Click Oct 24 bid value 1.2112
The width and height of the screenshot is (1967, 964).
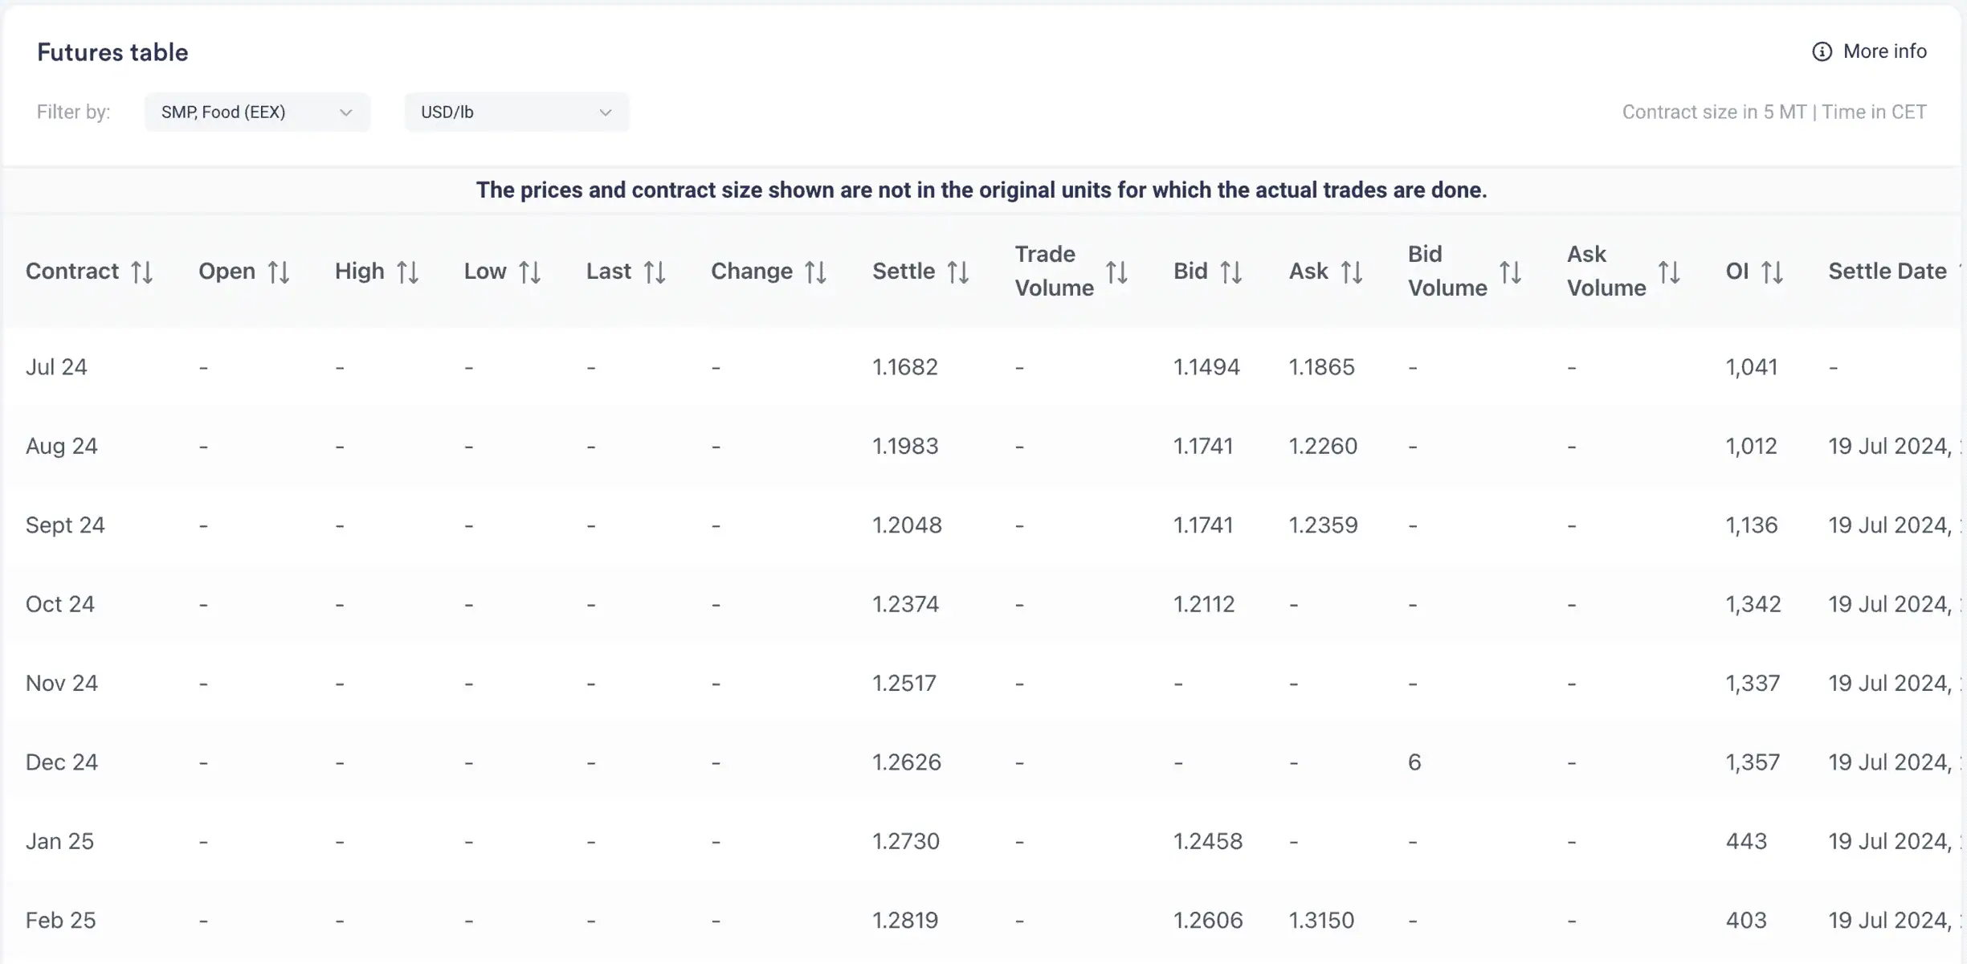(x=1204, y=604)
